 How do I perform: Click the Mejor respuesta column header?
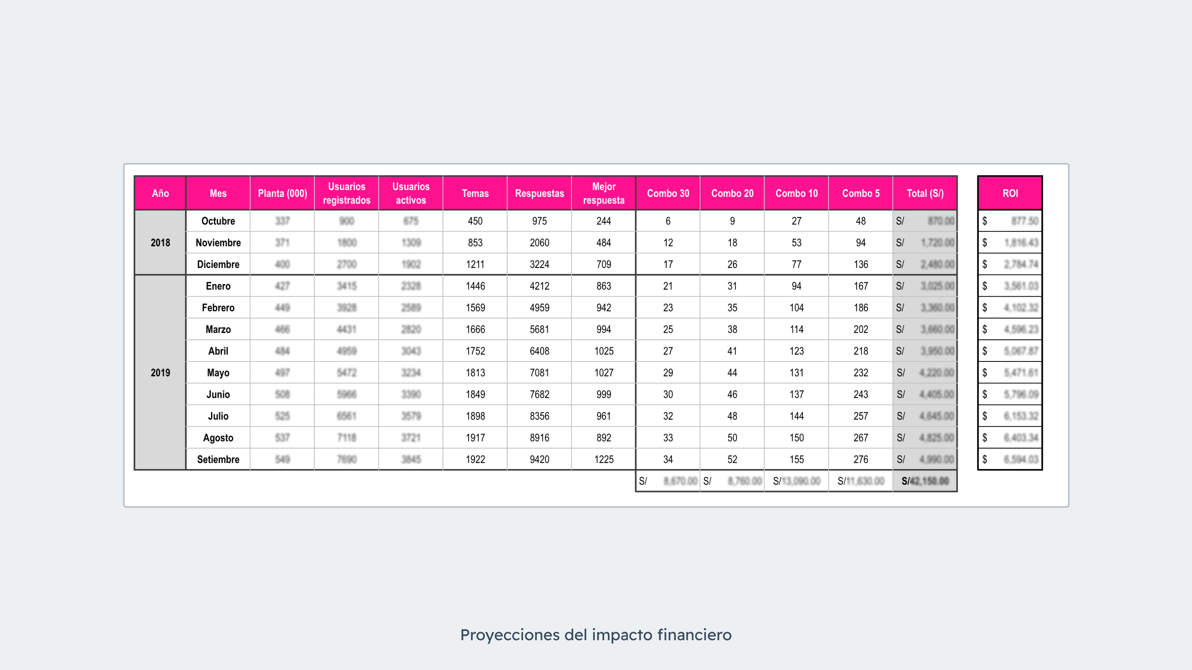[x=603, y=193]
